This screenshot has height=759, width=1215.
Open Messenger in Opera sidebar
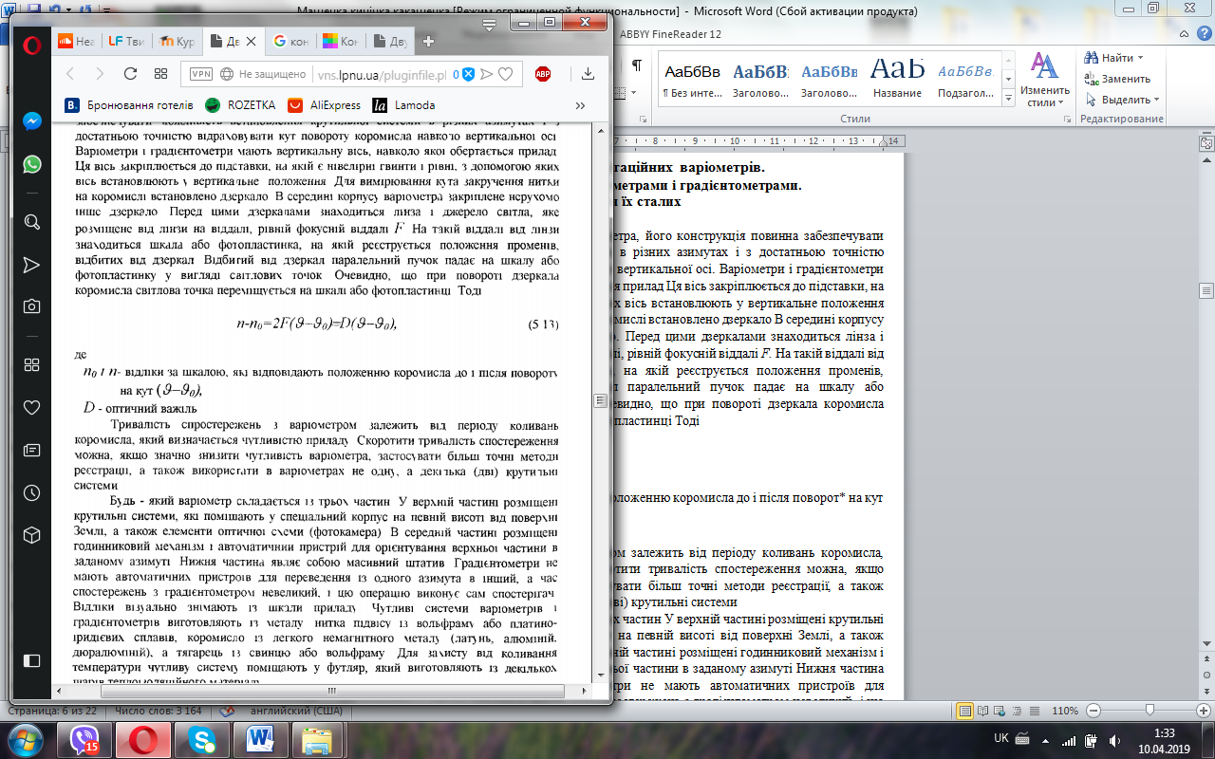31,121
